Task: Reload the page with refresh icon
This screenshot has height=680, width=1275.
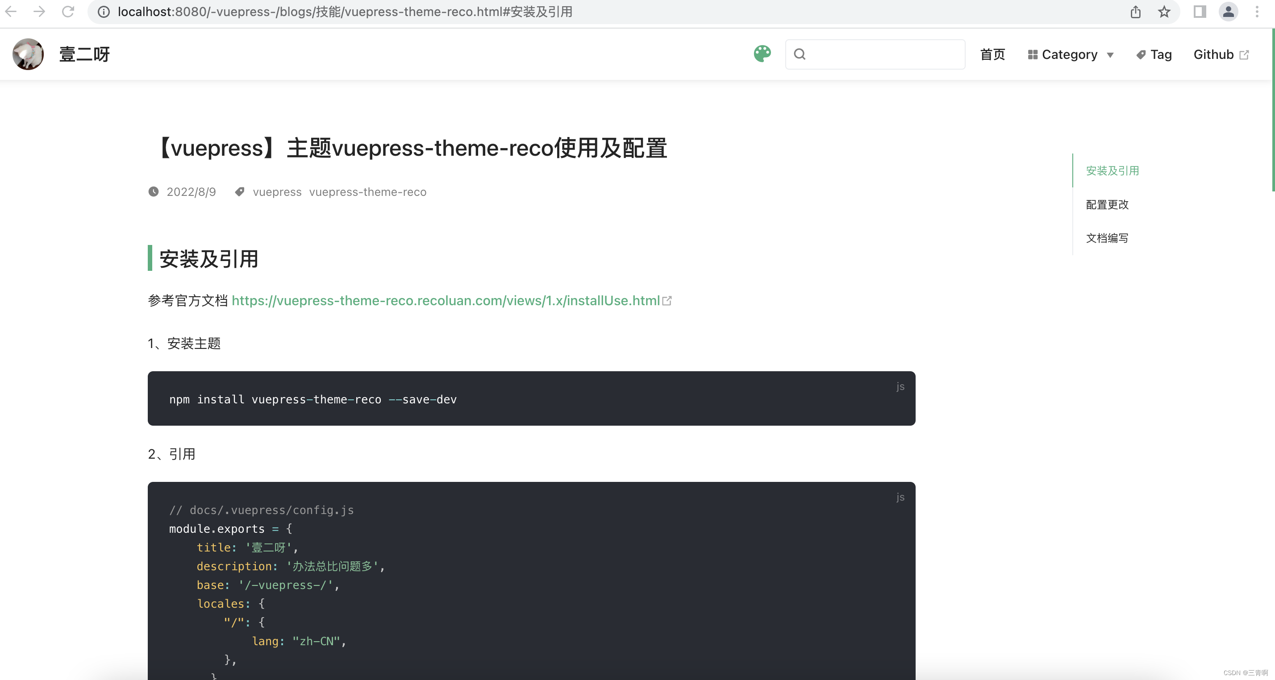Action: (68, 12)
